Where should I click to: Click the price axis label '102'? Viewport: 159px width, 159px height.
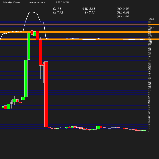pyautogui.click(x=149, y=90)
